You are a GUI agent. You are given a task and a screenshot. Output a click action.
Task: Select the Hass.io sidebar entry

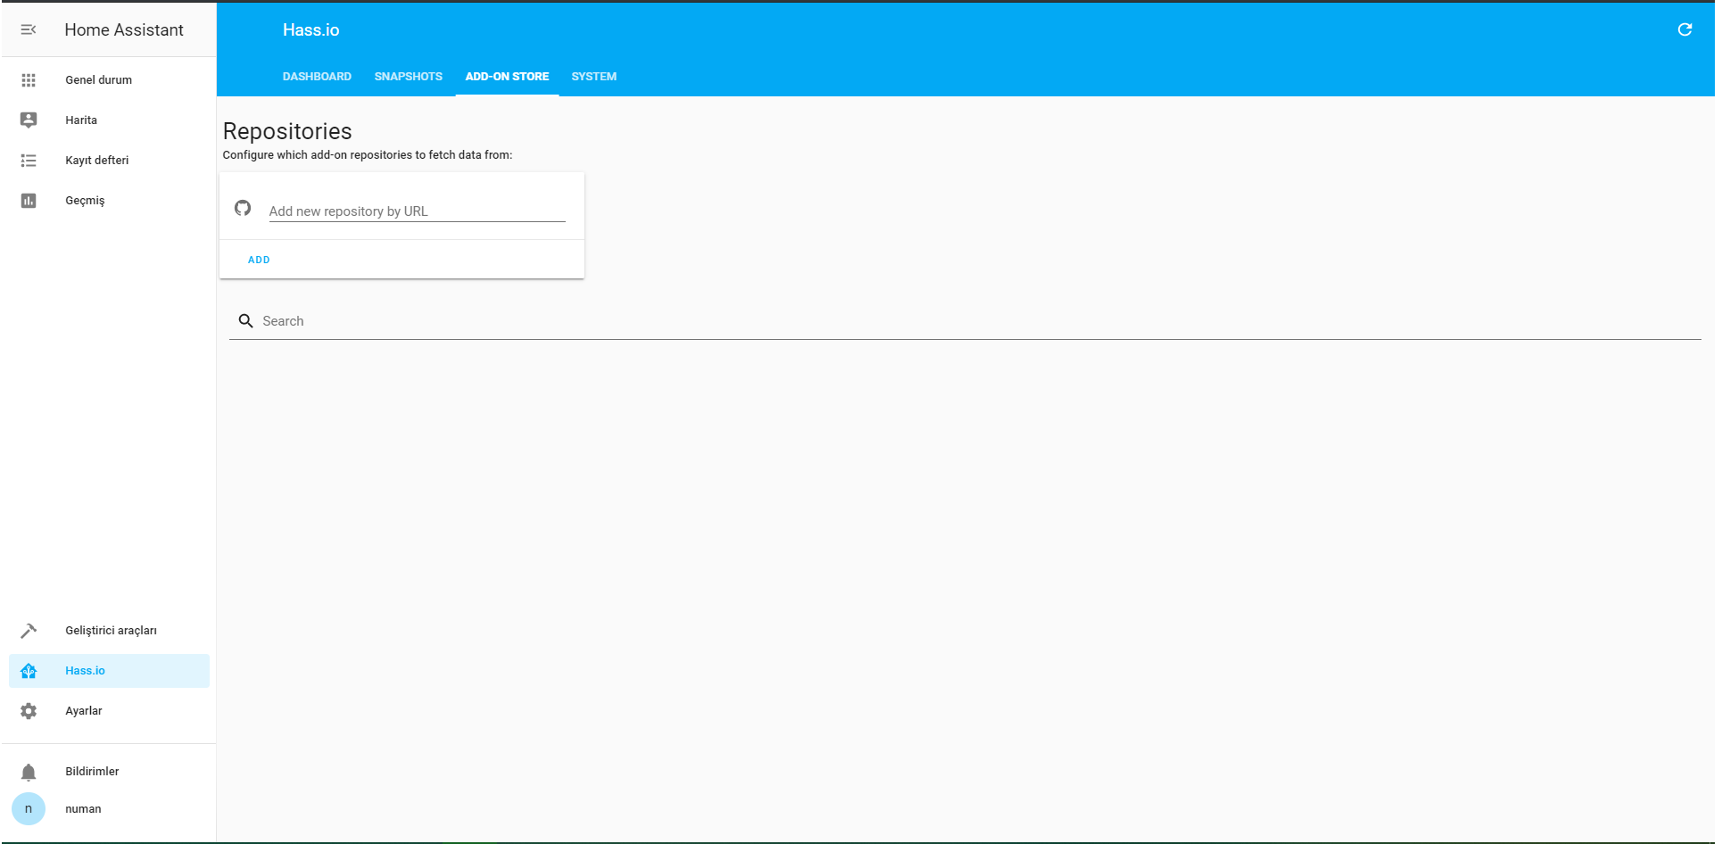(85, 670)
